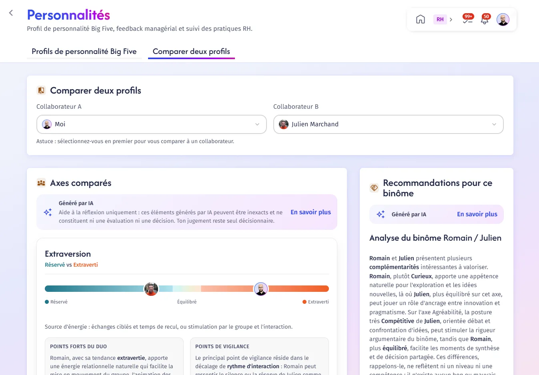Click the RH badge in top bar
This screenshot has height=375, width=539.
(440, 19)
